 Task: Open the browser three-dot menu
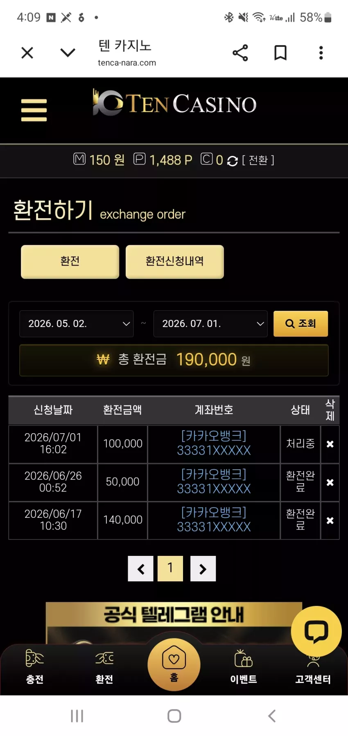coord(321,53)
